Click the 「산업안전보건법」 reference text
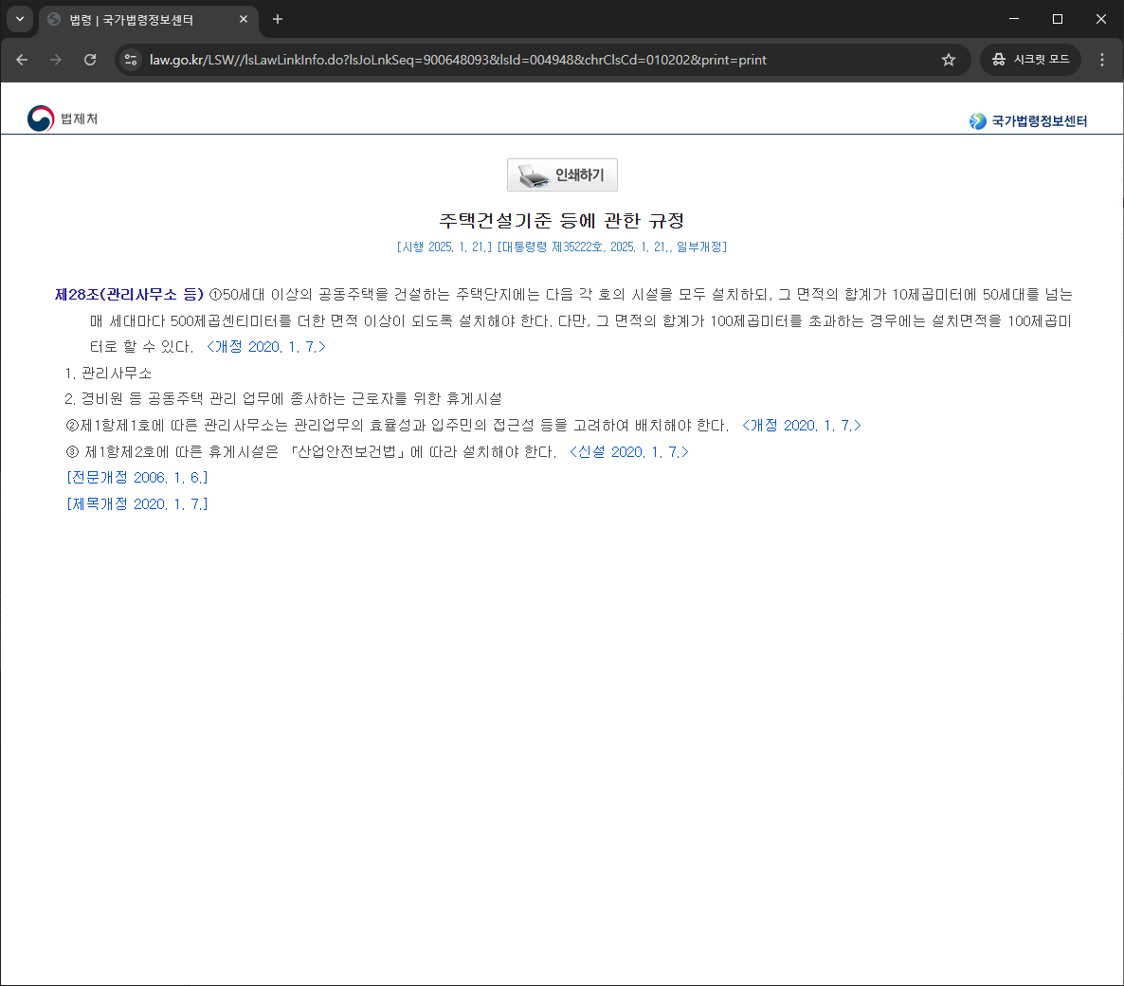 point(349,452)
